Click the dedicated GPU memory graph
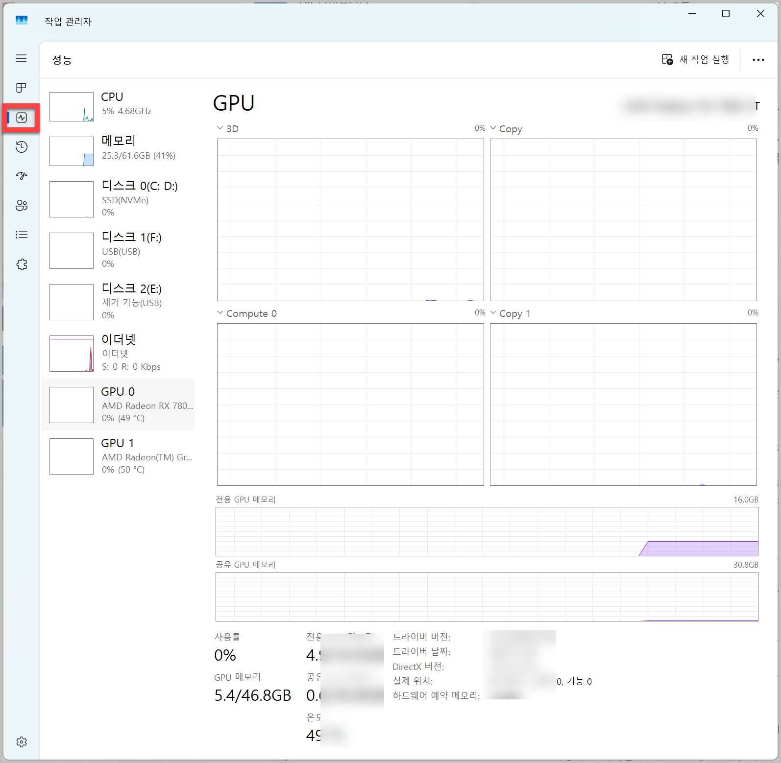This screenshot has height=763, width=781. coord(487,531)
